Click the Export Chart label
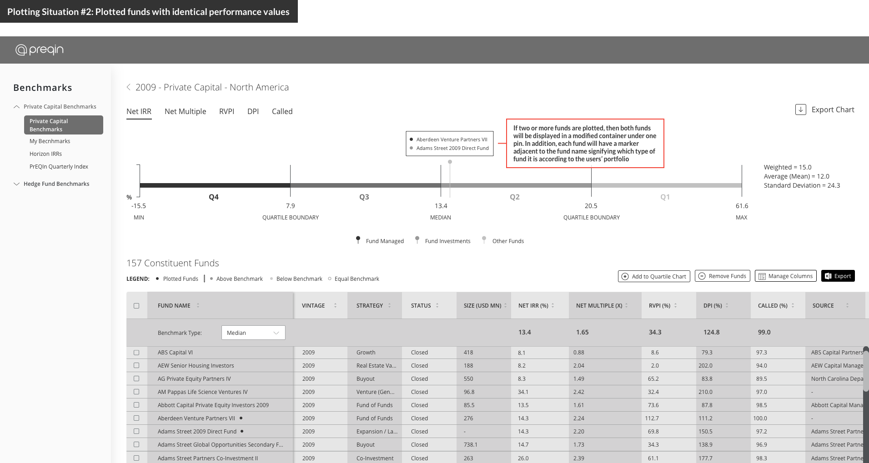Screen dimensions: 869x463 coord(833,110)
